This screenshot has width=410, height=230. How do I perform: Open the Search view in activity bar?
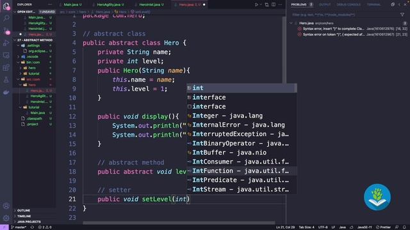[x=6, y=18]
